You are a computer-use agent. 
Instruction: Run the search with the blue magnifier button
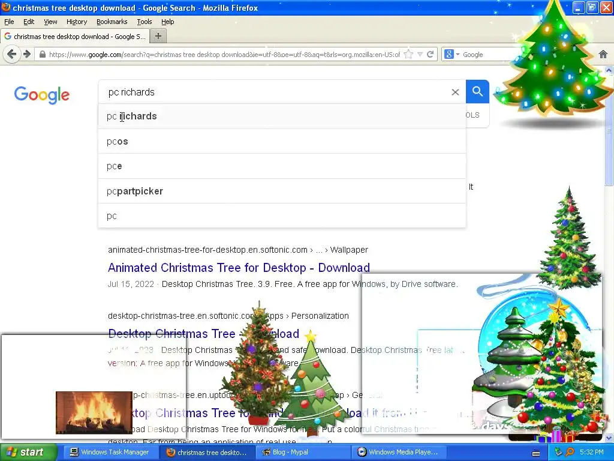click(x=477, y=92)
